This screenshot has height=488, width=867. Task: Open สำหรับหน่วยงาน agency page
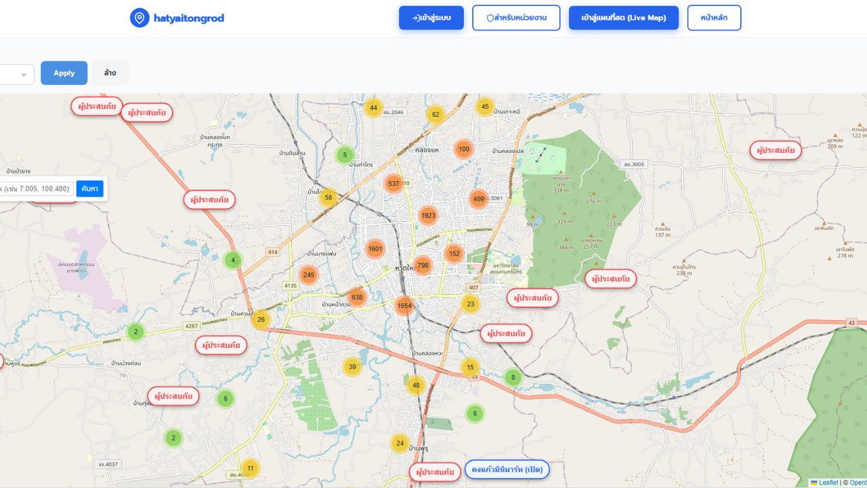pos(516,18)
